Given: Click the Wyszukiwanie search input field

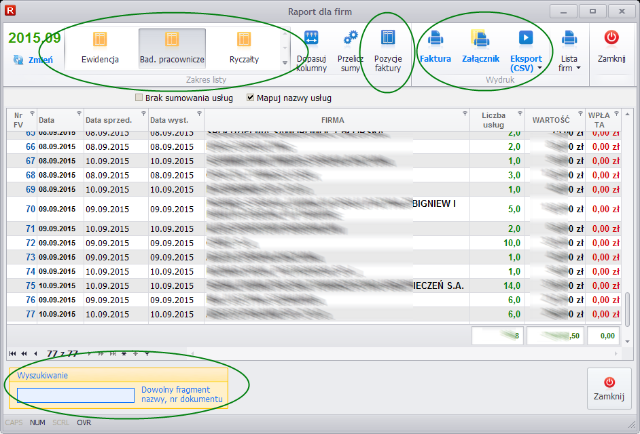Looking at the screenshot, I should click(75, 395).
